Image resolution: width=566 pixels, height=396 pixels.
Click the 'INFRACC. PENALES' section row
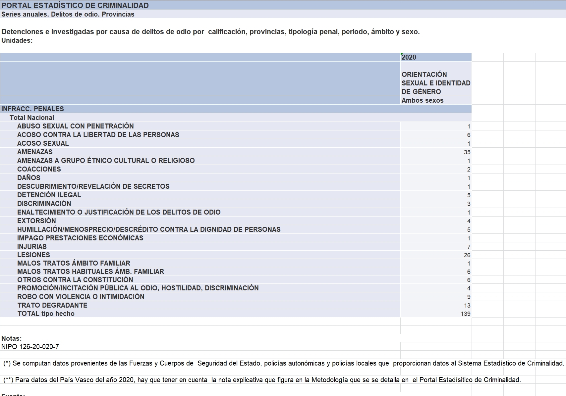(x=33, y=109)
